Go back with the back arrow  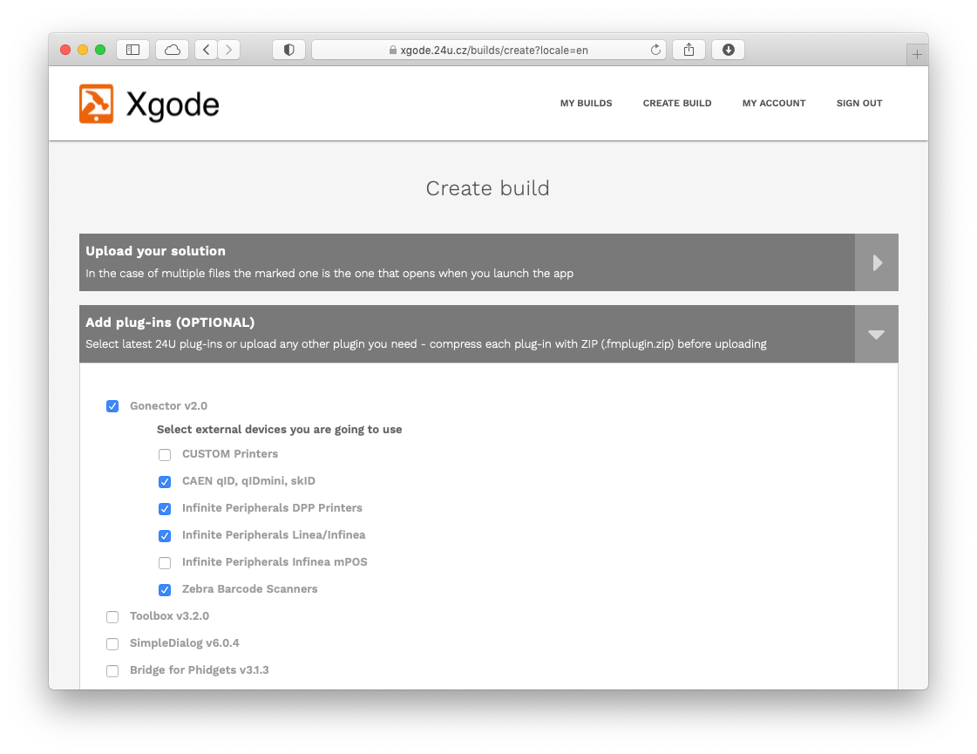coord(207,50)
